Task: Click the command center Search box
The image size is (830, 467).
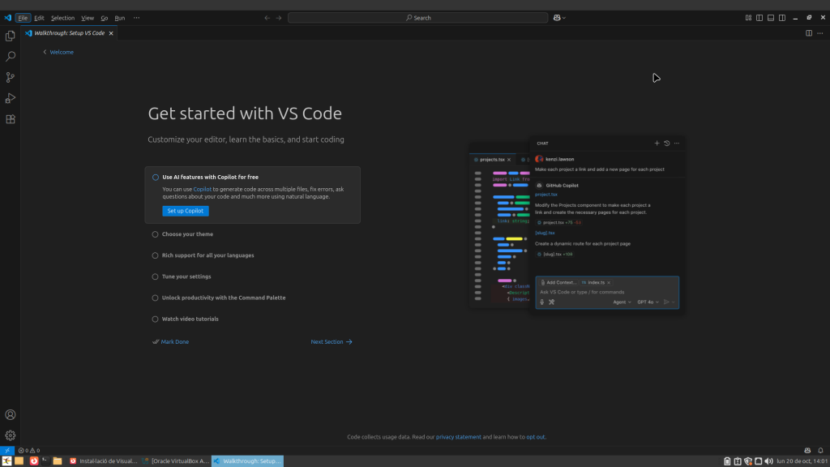Action: pos(418,17)
